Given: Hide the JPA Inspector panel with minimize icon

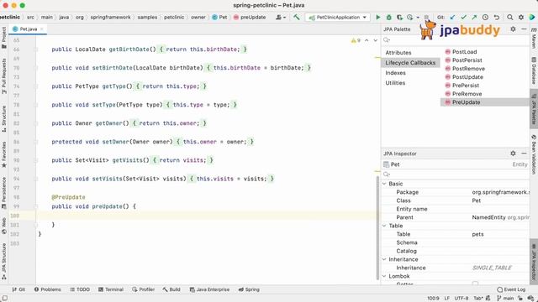Looking at the screenshot, I should click(x=524, y=154).
